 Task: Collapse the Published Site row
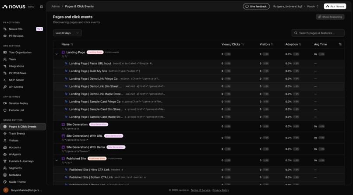click(56, 160)
